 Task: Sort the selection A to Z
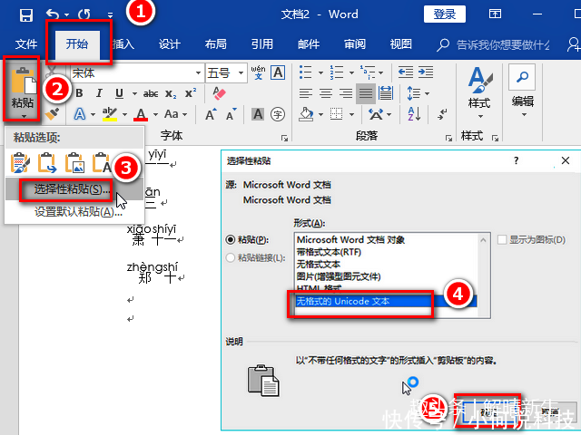pyautogui.click(x=414, y=114)
